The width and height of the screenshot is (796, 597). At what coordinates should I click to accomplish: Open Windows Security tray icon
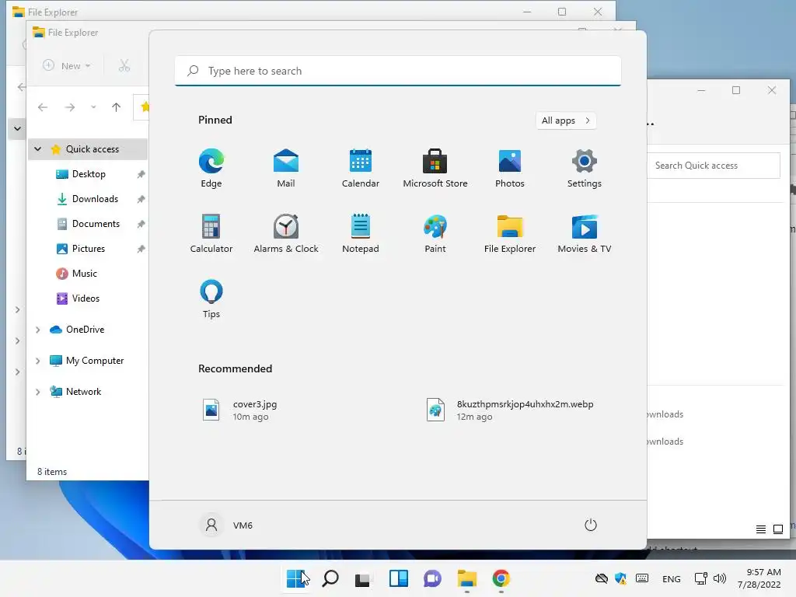point(620,578)
